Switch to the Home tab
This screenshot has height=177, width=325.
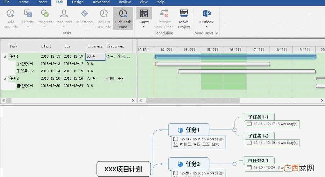click(24, 2)
